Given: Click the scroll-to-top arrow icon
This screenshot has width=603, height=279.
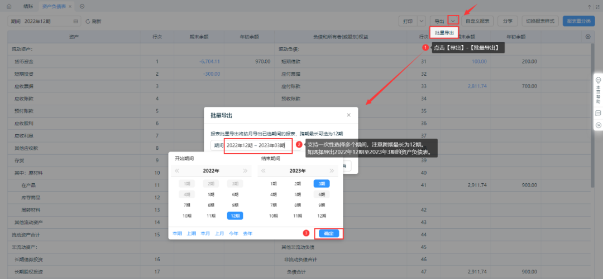Looking at the screenshot, I should coord(590,7).
